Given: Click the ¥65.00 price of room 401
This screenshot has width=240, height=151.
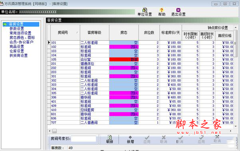Looking at the screenshot, I should pyautogui.click(x=171, y=101).
